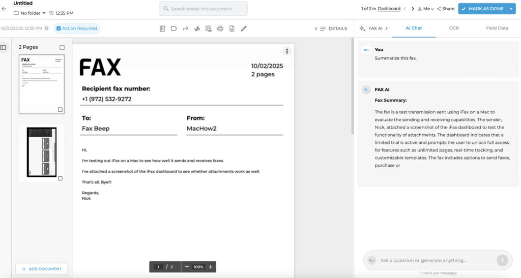
Task: Edit the document with pencil icon
Action: pyautogui.click(x=244, y=28)
